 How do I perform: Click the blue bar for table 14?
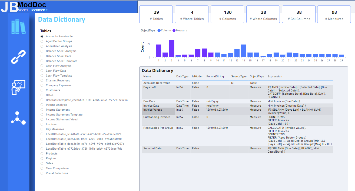point(243,51)
